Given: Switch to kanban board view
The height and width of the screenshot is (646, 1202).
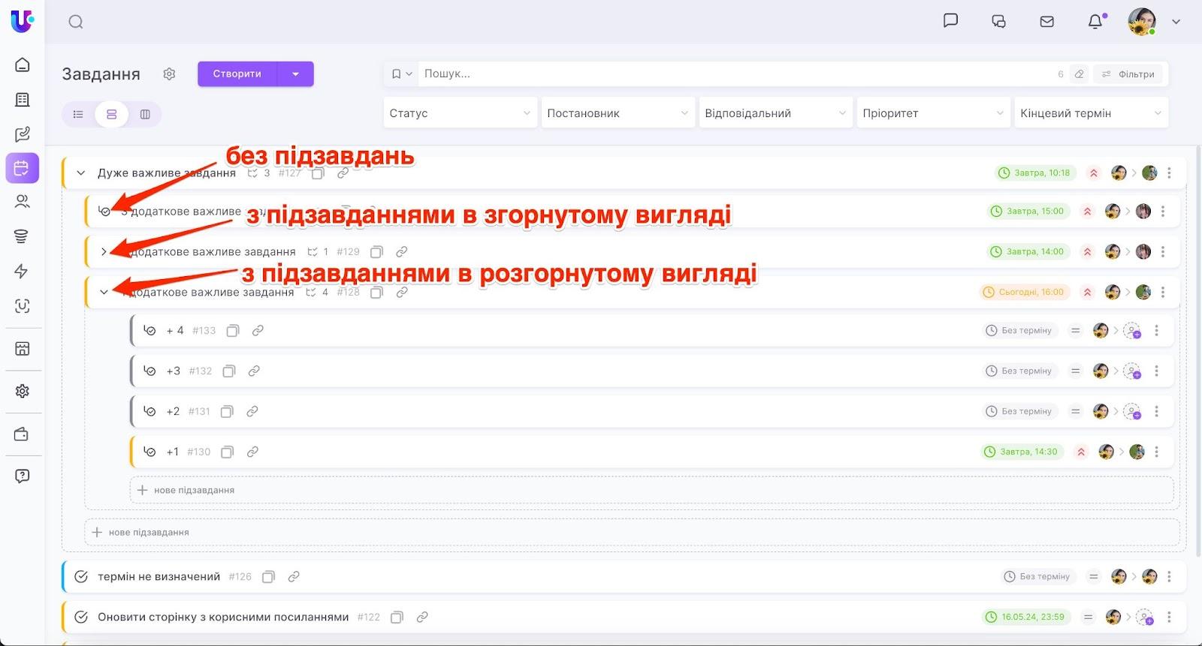Looking at the screenshot, I should pyautogui.click(x=145, y=114).
